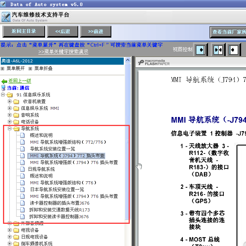Click the 电视设备 folder icon
This screenshot has width=246, height=246.
point(16,230)
